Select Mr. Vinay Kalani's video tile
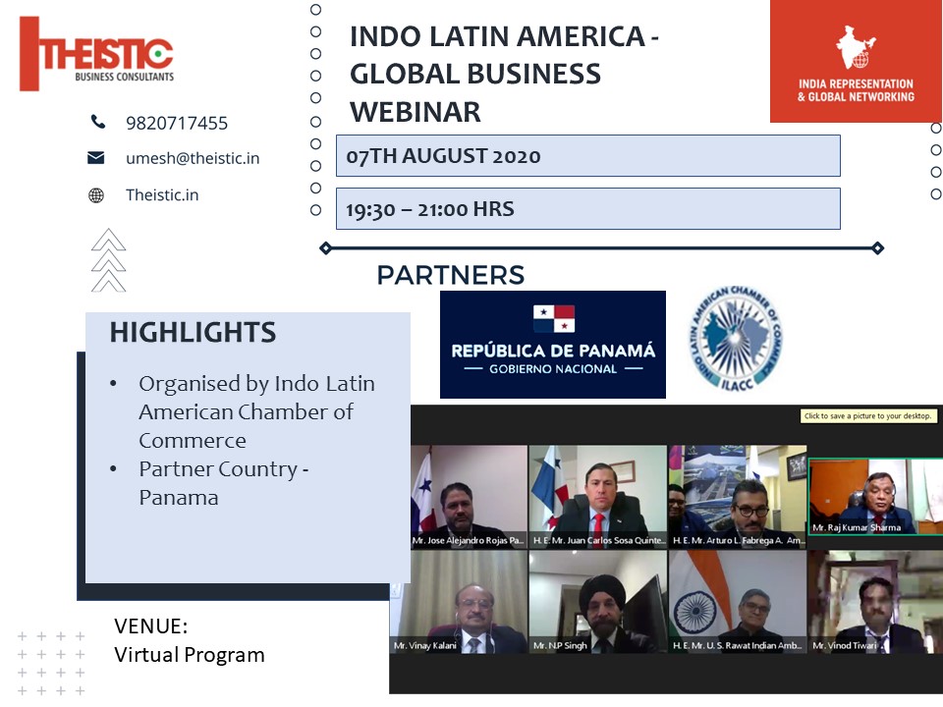The width and height of the screenshot is (943, 707). click(x=459, y=601)
